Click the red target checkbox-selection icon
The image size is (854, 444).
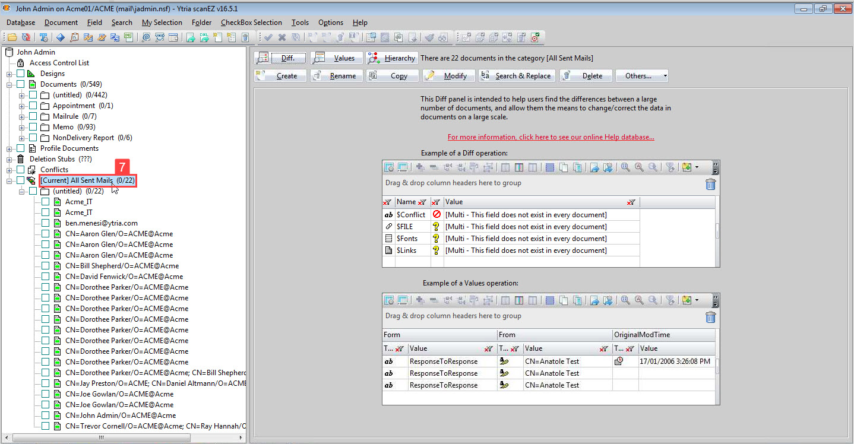pyautogui.click(x=534, y=37)
